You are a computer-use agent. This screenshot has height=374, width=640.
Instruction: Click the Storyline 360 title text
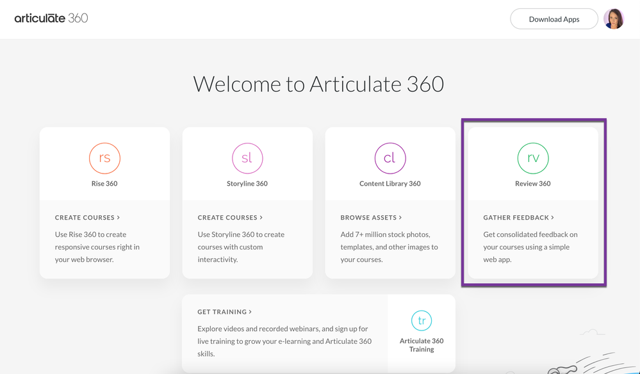click(x=247, y=184)
